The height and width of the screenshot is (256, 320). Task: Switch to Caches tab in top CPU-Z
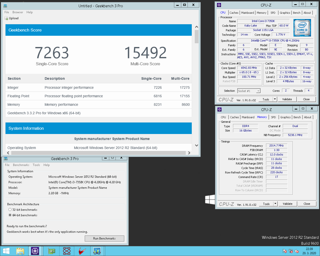tap(234, 13)
